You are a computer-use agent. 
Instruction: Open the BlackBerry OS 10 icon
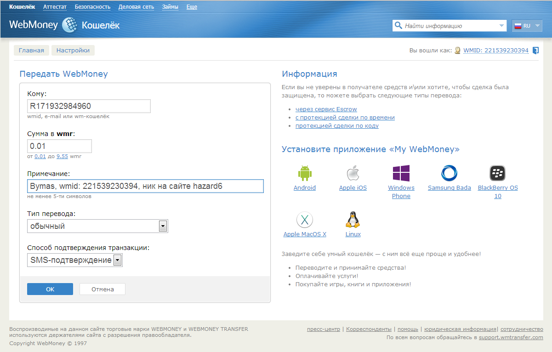tap(497, 173)
